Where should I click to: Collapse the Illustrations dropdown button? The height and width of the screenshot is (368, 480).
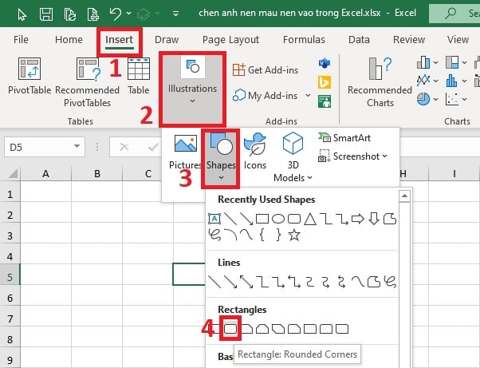point(192,89)
